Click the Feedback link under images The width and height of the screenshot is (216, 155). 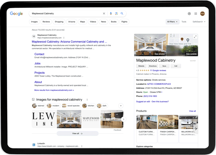tap(117, 130)
